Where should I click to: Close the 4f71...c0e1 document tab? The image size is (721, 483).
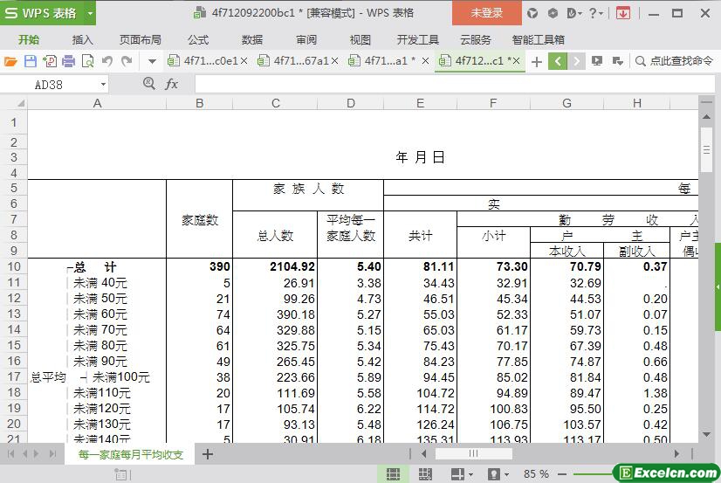point(244,61)
